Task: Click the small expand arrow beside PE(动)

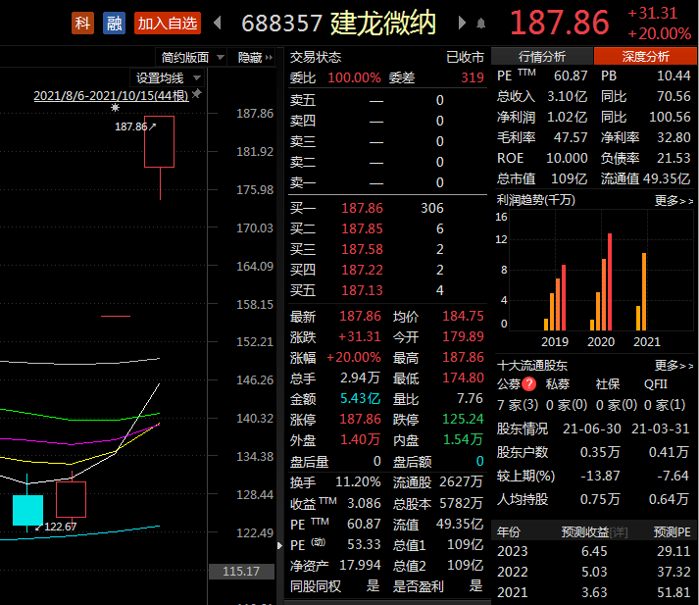Action: click(279, 545)
